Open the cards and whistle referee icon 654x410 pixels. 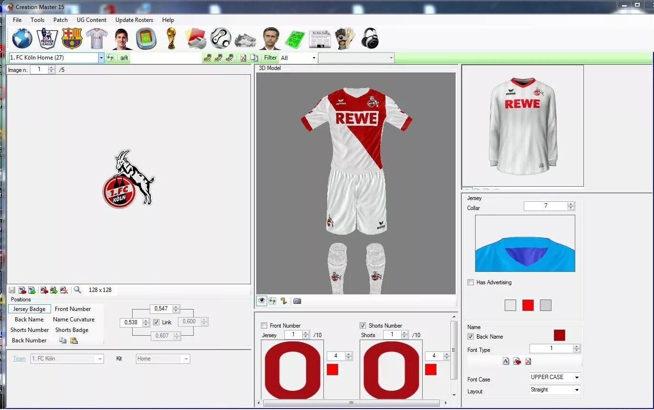pyautogui.click(x=196, y=39)
